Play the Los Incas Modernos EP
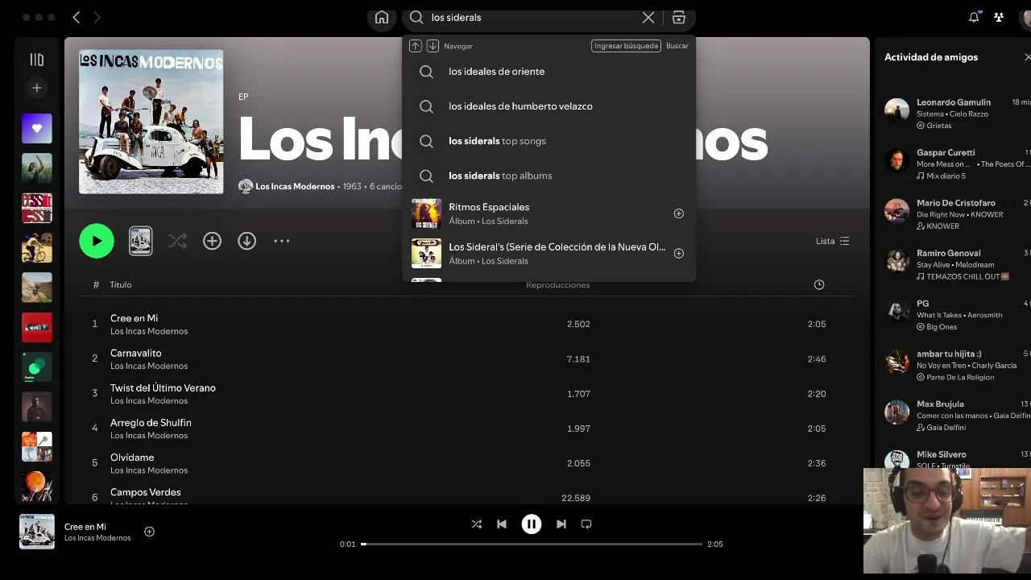The width and height of the screenshot is (1031, 580). [97, 241]
